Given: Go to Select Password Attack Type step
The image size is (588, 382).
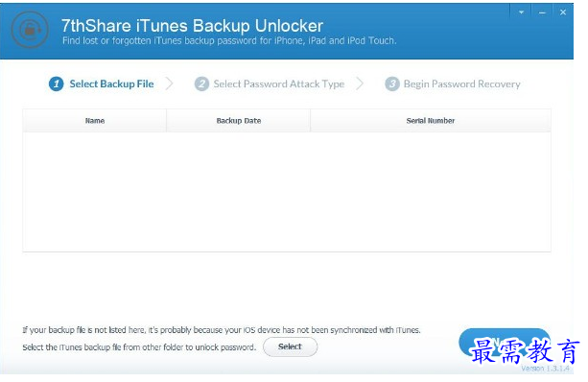Looking at the screenshot, I should [279, 84].
